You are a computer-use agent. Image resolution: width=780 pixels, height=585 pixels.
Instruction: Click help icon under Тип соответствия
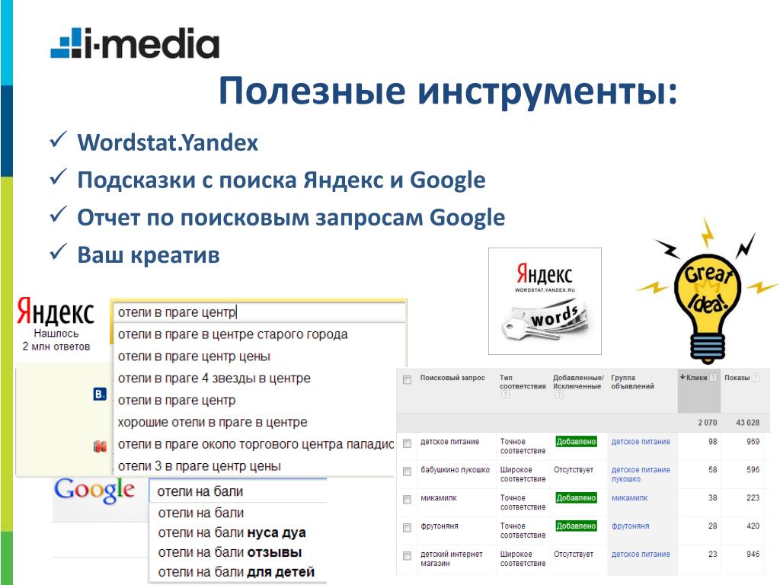point(506,395)
